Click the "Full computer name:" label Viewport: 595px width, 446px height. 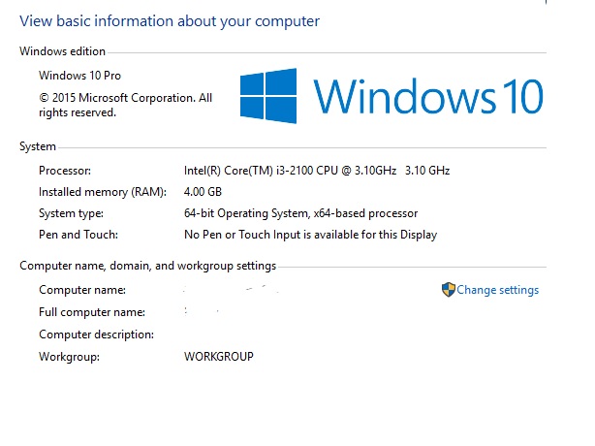92,312
